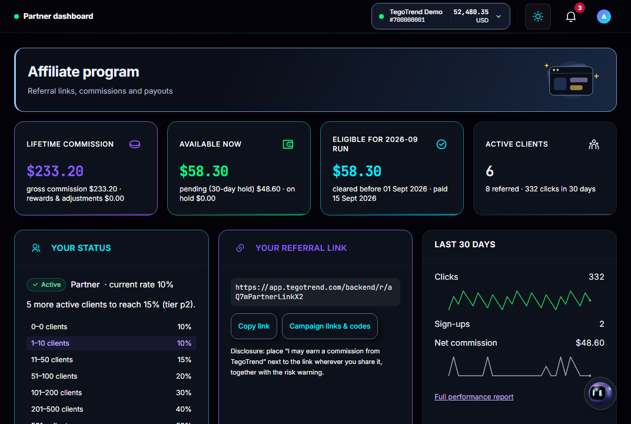Open the Full performance report link
The height and width of the screenshot is (424, 631).
click(474, 397)
